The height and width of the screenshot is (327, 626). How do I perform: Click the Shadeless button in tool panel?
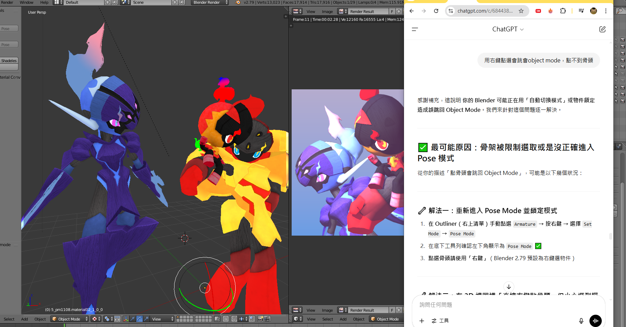tap(9, 61)
